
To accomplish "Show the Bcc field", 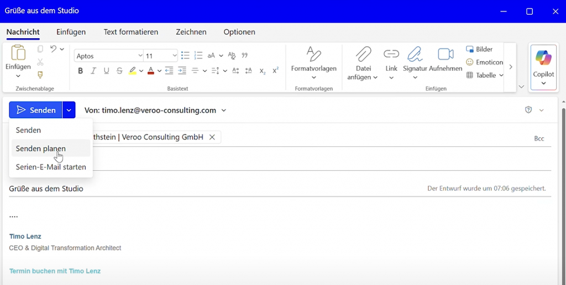I will point(539,139).
